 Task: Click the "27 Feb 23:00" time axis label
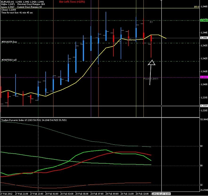tap(37, 194)
